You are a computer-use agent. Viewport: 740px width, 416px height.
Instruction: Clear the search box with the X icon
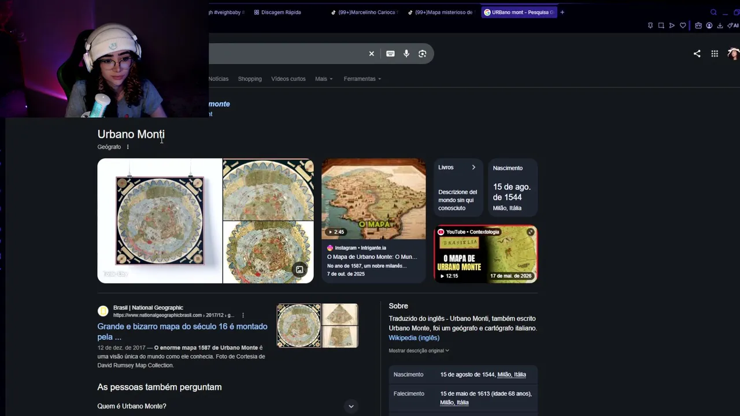tap(372, 54)
